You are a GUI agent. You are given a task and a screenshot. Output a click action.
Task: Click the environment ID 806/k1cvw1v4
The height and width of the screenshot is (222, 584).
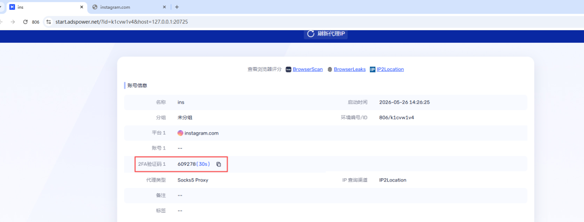(397, 118)
